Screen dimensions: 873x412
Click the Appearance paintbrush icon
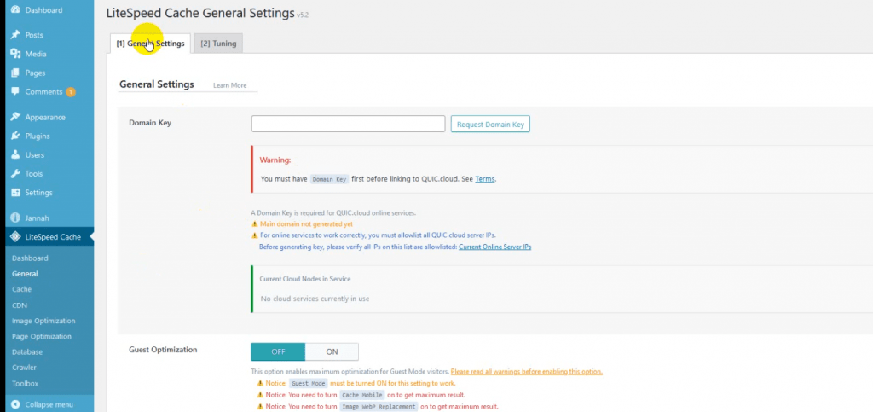[x=15, y=118]
